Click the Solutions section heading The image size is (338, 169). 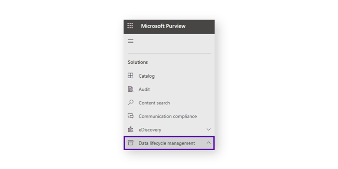138,62
